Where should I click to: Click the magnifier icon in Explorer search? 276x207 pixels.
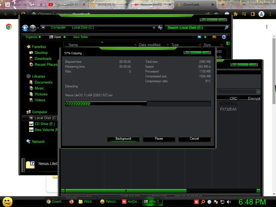click(x=226, y=27)
